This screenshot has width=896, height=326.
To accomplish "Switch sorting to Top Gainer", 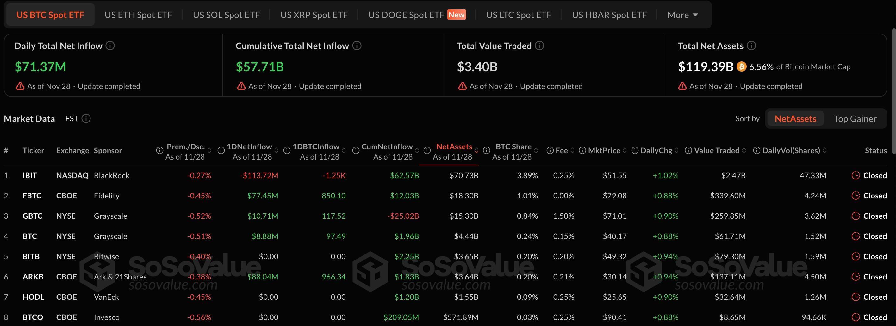I will tap(856, 119).
